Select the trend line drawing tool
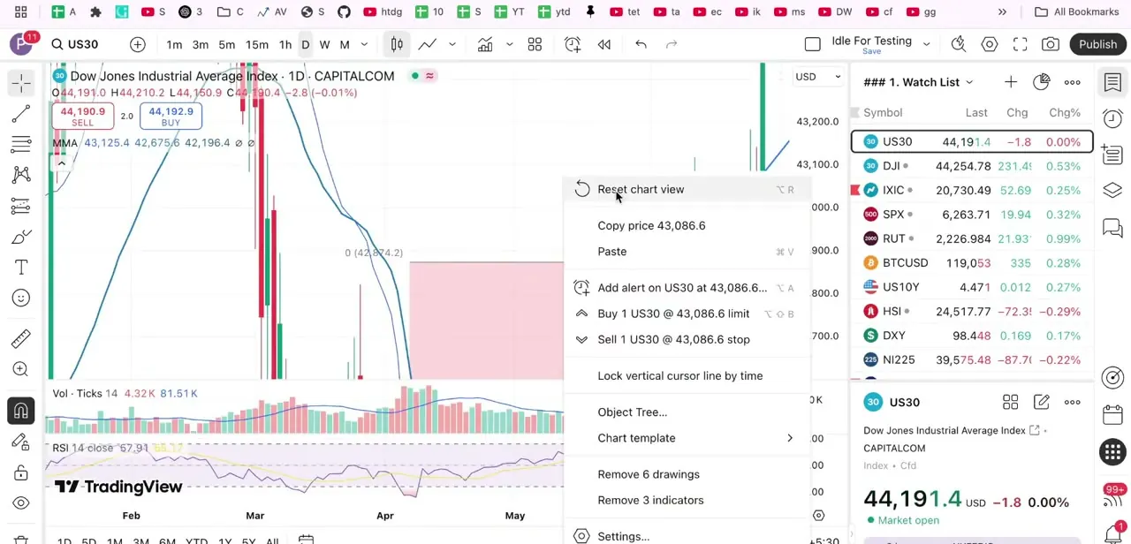 tap(21, 113)
